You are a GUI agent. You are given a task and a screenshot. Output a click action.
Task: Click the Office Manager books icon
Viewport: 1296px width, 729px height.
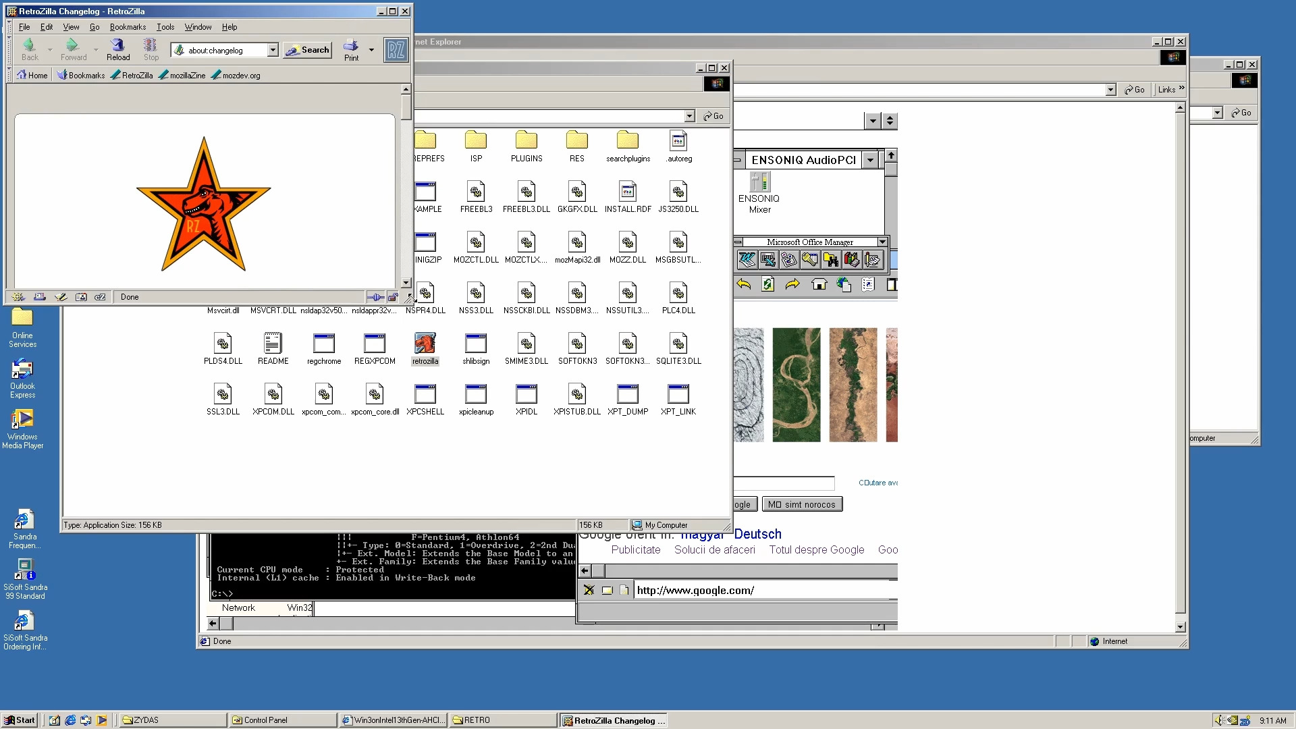pyautogui.click(x=851, y=260)
